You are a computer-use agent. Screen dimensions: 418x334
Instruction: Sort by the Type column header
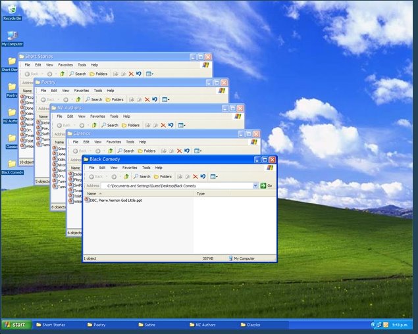coord(212,194)
